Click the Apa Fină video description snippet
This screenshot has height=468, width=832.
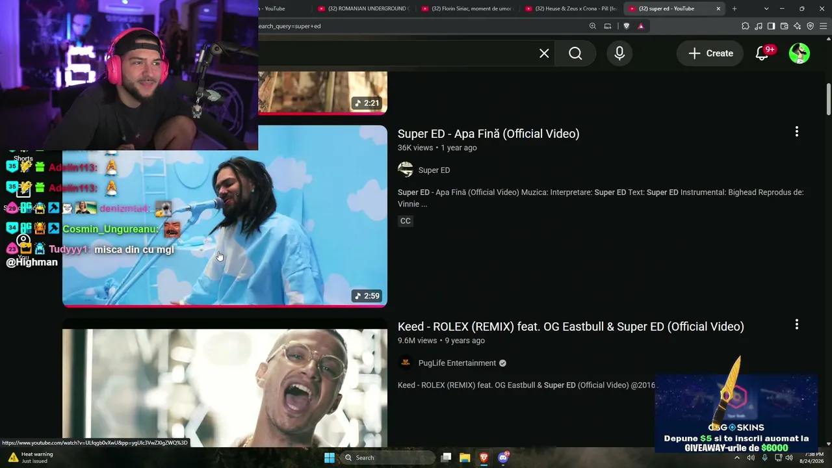(x=601, y=198)
